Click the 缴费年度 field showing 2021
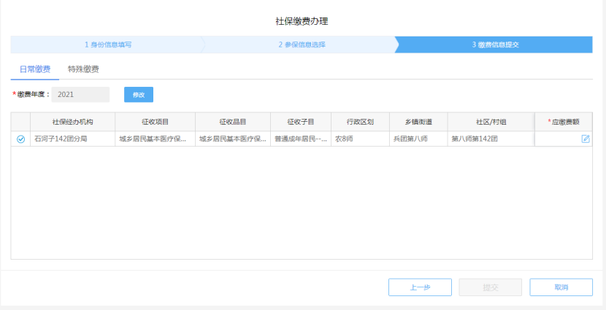606x310 pixels. click(x=80, y=95)
